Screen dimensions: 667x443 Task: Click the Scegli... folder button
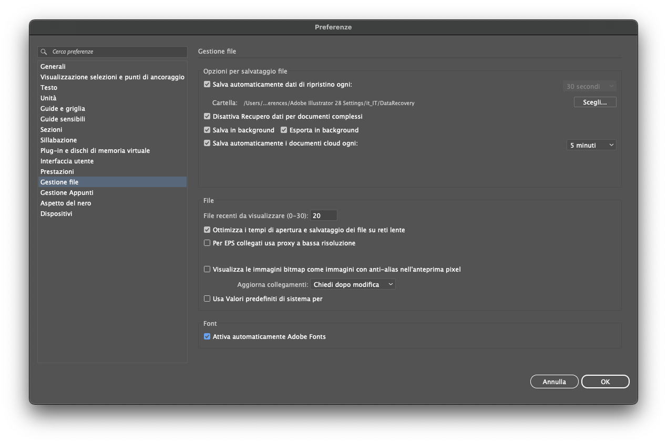coord(594,102)
